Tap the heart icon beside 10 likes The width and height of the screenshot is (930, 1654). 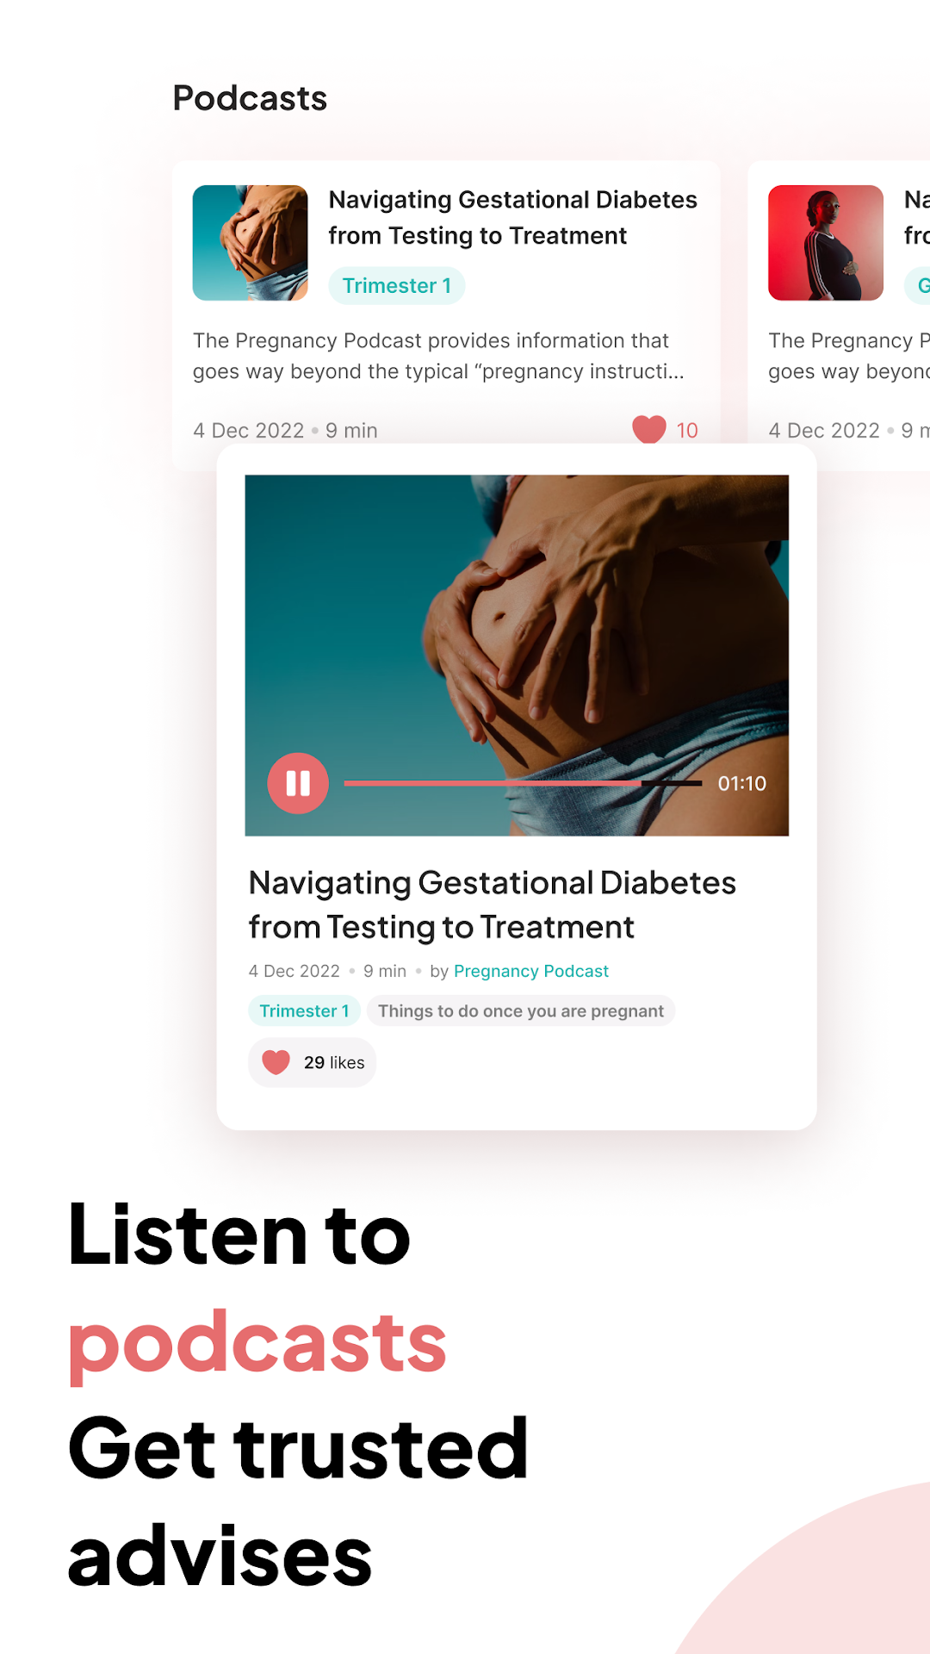pos(649,429)
